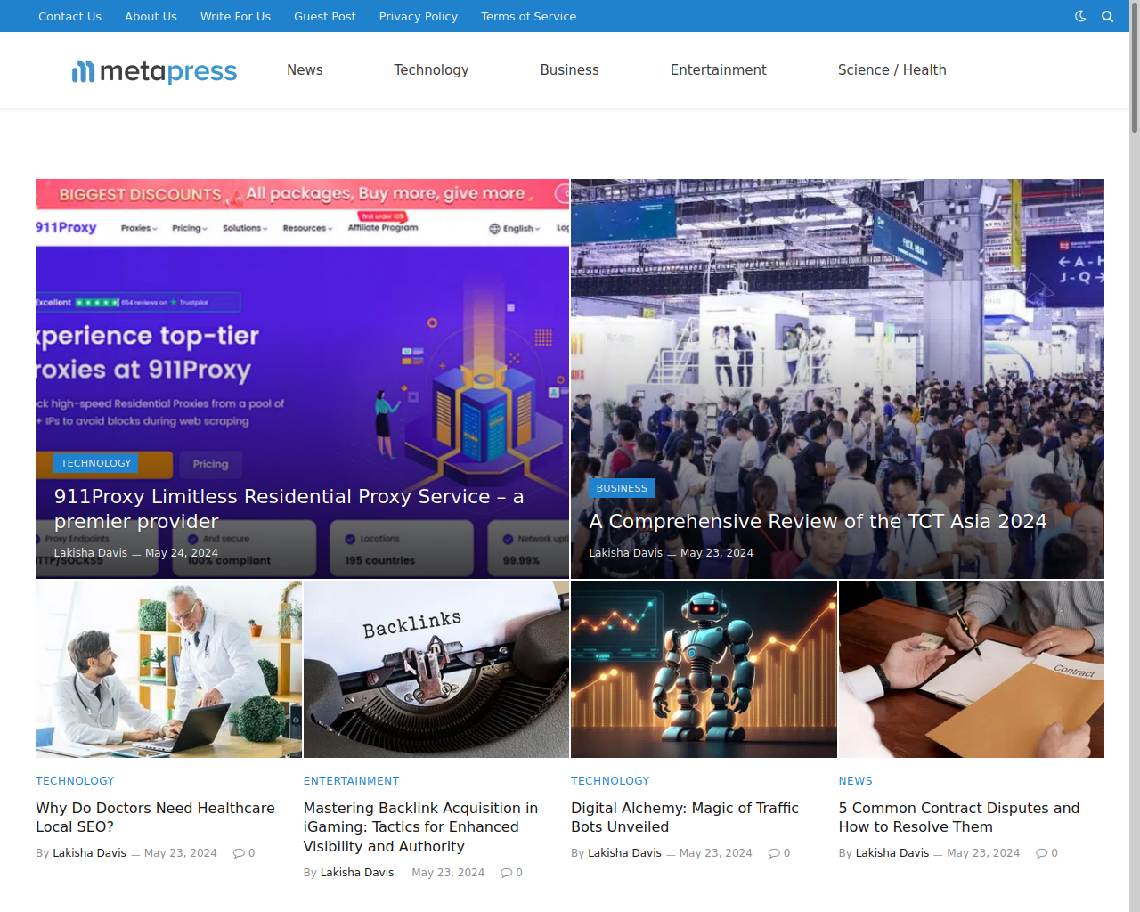Viewport: 1140px width, 912px height.
Task: Open the Backlinks typewriter thumbnail
Action: [x=436, y=670]
